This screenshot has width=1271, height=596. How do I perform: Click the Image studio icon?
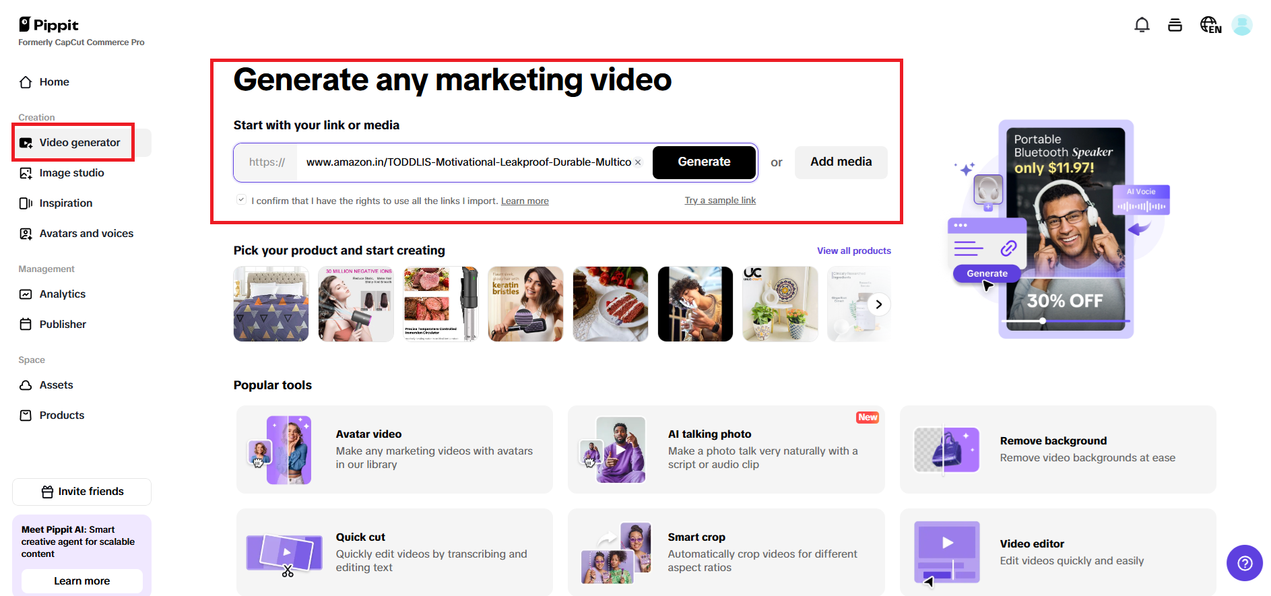point(26,173)
